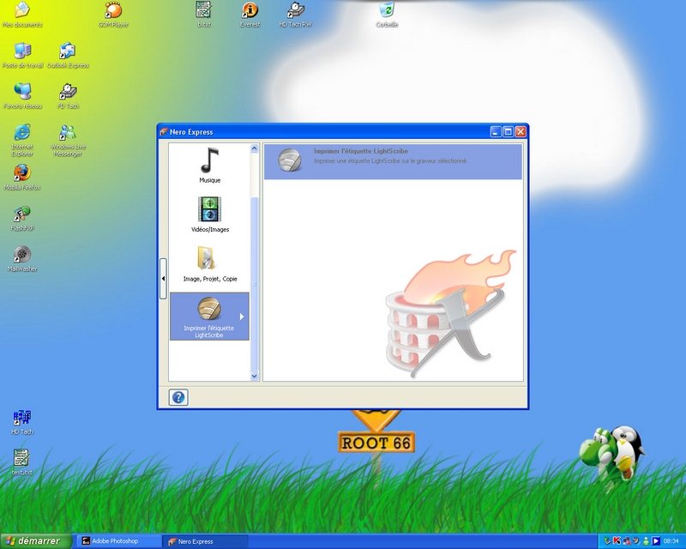Select the Musique category icon

pyautogui.click(x=209, y=161)
